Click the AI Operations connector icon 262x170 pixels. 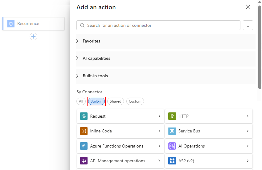coord(172,146)
